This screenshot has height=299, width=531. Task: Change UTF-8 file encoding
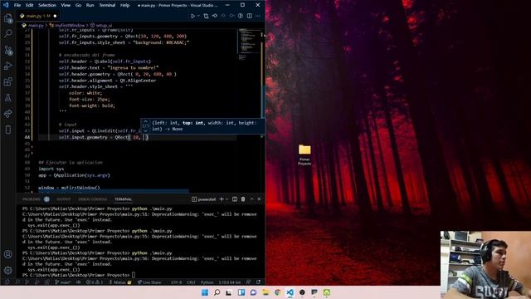pos(176,282)
